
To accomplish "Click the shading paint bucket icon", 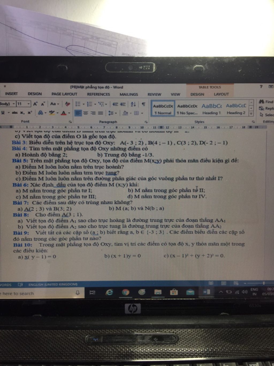I will [x=125, y=113].
